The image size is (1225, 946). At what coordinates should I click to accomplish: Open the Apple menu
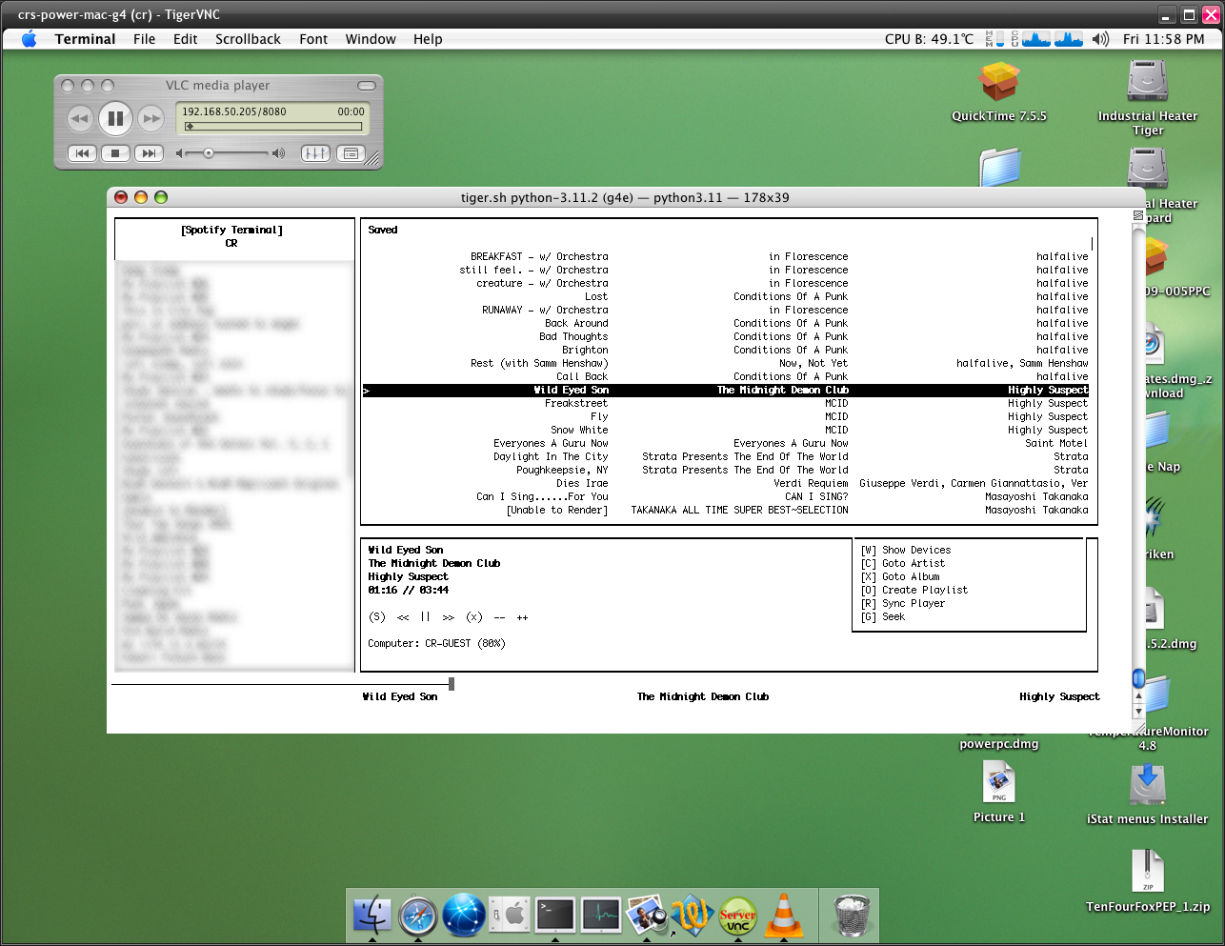tap(30, 39)
